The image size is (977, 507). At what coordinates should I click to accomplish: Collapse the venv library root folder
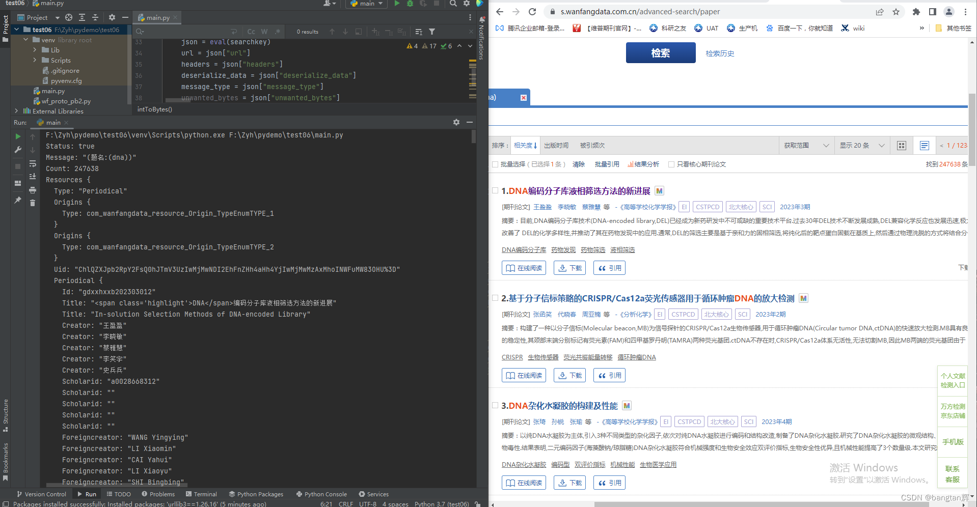point(26,40)
